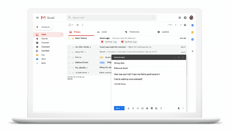Attach a file using the paperclip icon
Image resolution: width=231 pixels, height=130 pixels.
133,108
